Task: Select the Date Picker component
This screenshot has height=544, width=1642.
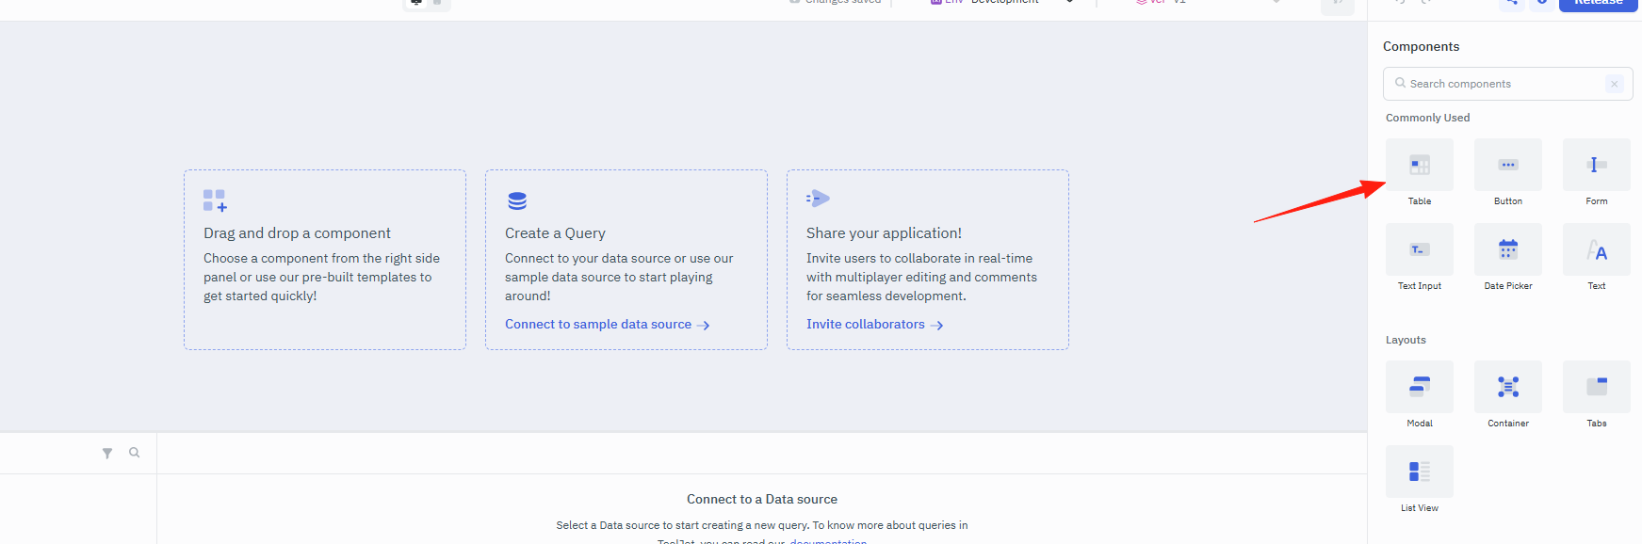Action: coord(1507,249)
